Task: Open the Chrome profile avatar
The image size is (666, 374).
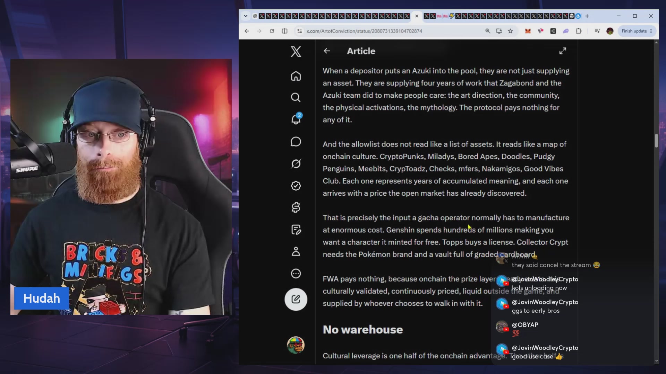Action: click(x=610, y=31)
